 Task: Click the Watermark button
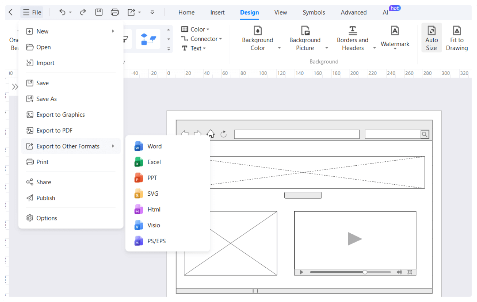[x=395, y=38]
